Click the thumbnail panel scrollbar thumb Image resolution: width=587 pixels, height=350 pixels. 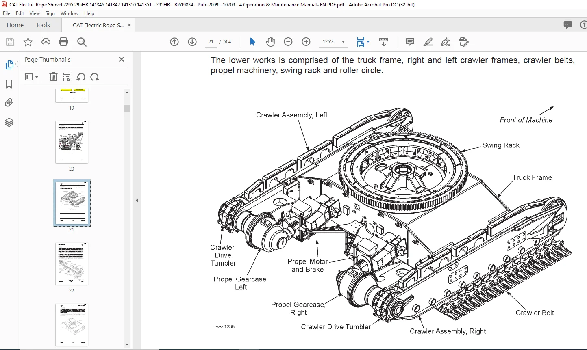pyautogui.click(x=127, y=108)
